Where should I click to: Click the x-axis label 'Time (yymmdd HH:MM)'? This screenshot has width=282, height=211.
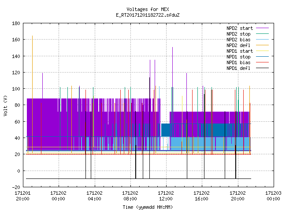[148, 207]
